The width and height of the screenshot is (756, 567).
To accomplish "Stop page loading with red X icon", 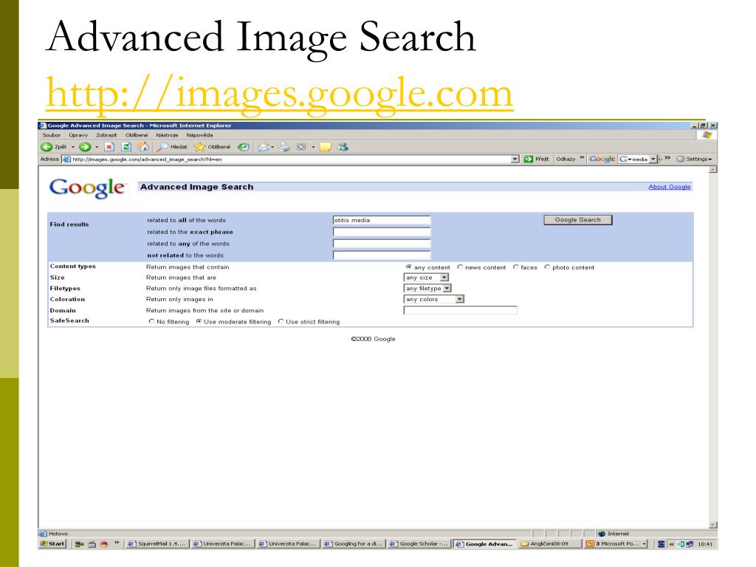I will pos(109,147).
